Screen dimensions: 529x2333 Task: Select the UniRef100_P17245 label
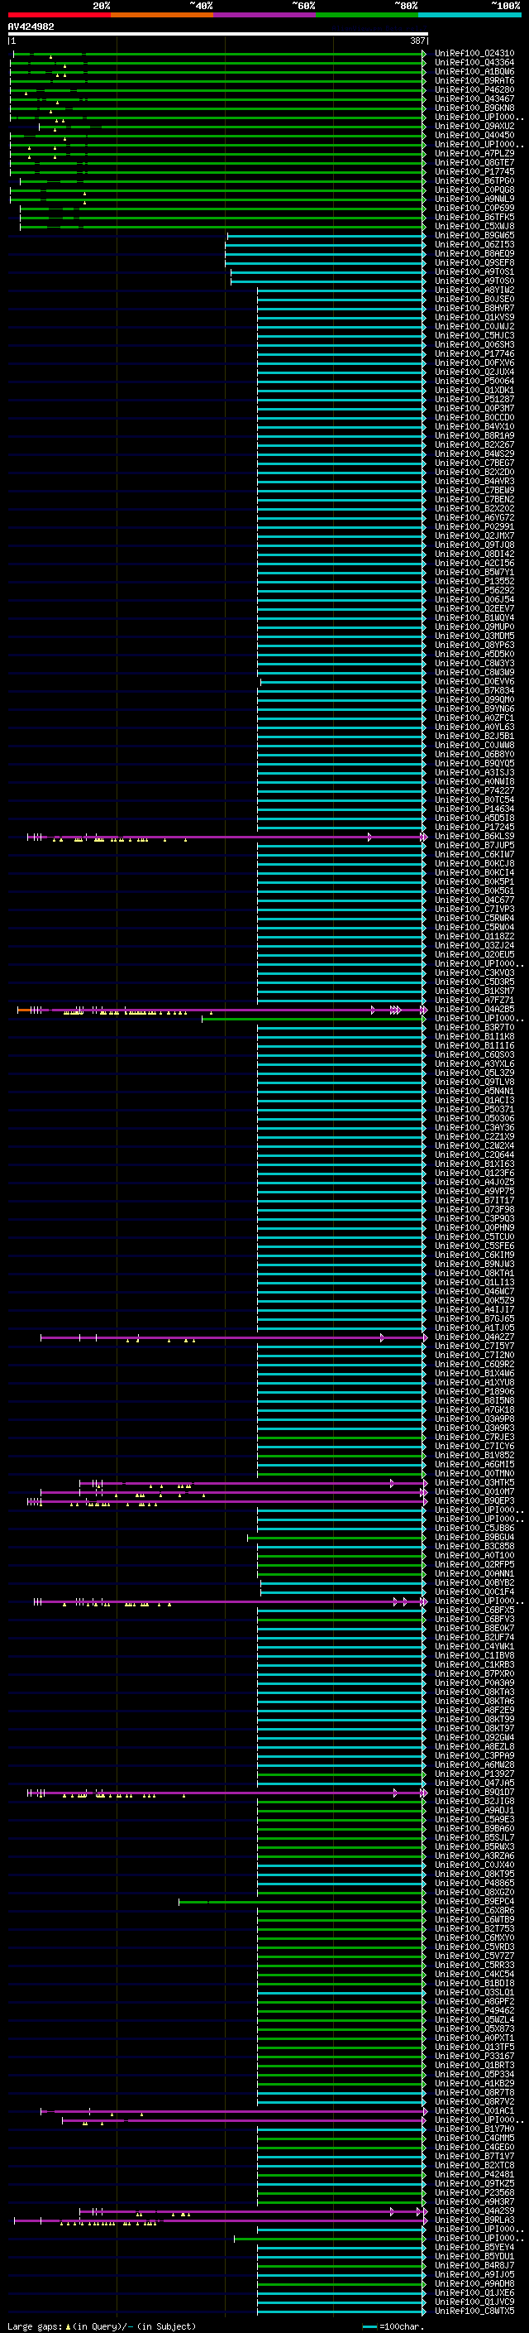coord(474,827)
